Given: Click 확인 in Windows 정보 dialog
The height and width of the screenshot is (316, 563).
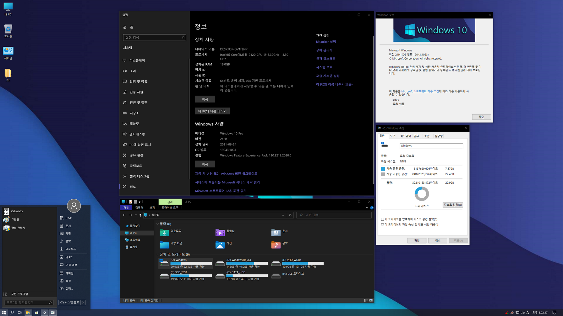Looking at the screenshot, I should 481,117.
